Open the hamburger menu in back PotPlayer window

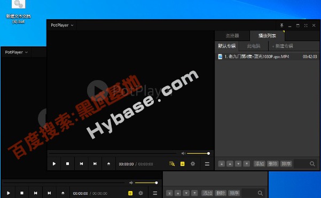[x=155, y=193]
